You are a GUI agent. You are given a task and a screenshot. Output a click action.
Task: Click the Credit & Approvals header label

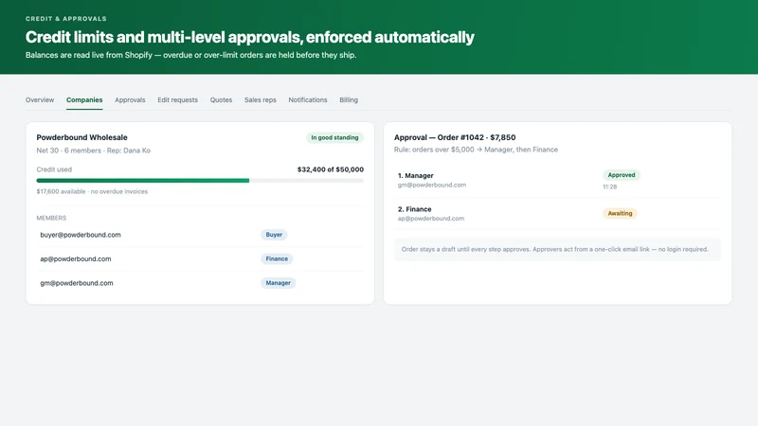(66, 19)
